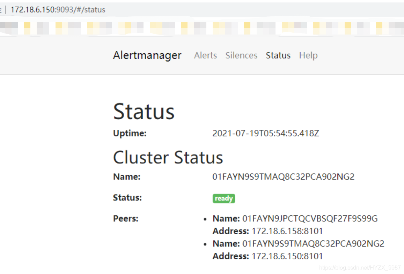Click the Uptime timestamp value
404x274 pixels.
[x=266, y=133]
